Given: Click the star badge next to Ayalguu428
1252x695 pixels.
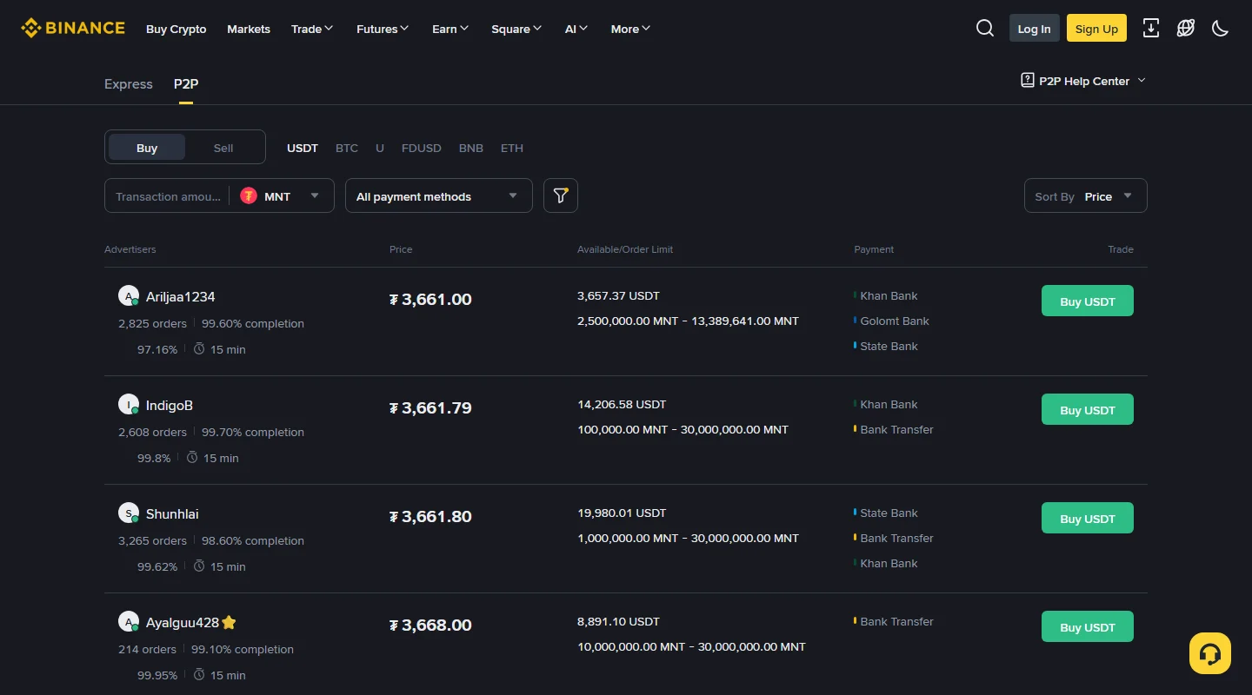Looking at the screenshot, I should pyautogui.click(x=229, y=622).
